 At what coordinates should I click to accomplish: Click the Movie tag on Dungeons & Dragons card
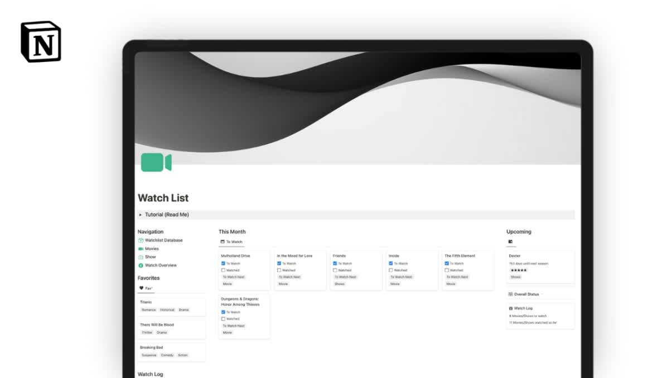228,332
